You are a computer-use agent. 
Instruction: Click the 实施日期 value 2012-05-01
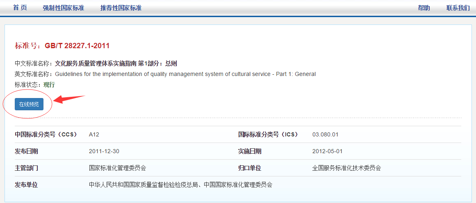pyautogui.click(x=327, y=151)
